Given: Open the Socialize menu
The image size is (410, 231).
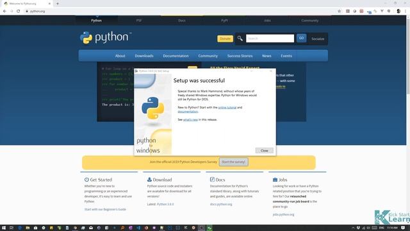Looking at the screenshot, I should coord(318,38).
